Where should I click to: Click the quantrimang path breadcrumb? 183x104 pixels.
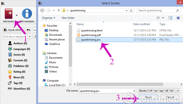(78, 10)
